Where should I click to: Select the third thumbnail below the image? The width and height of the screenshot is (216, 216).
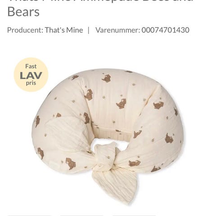[134, 216]
